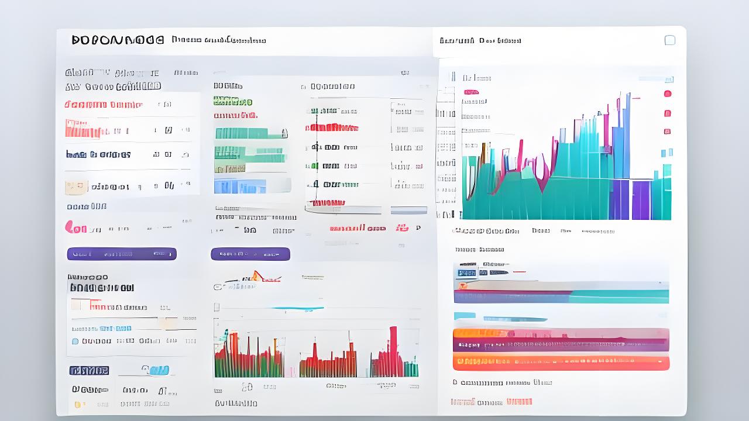This screenshot has width=749, height=421.
Task: Click the light-blue pill badge near the bottom left
Action: point(155,370)
